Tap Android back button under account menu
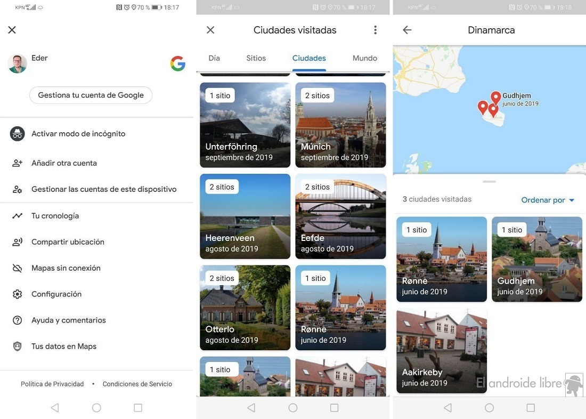 click(55, 407)
